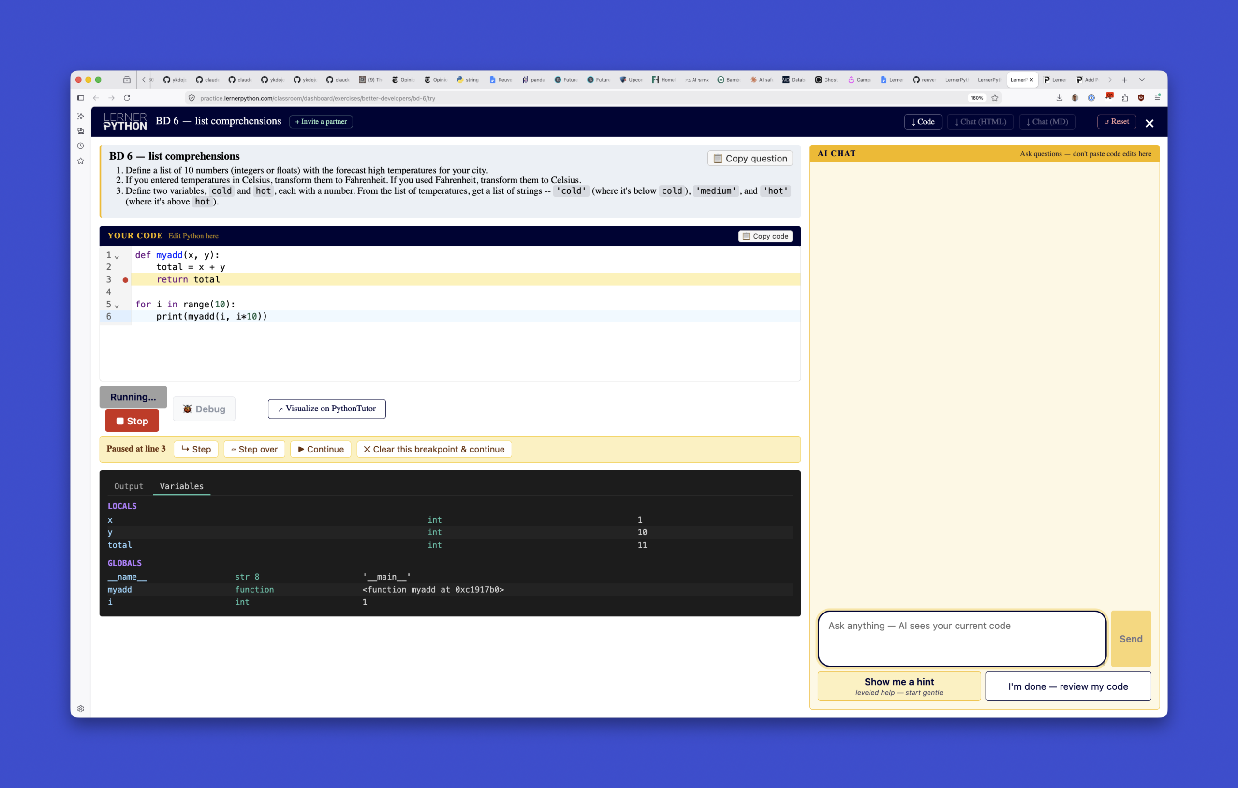Download code with the Code button
Screen dimensions: 1238x788
point(923,122)
